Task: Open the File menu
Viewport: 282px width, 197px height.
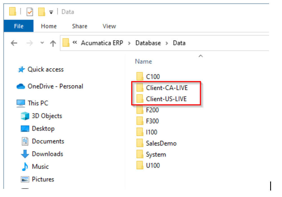Action: tap(19, 26)
